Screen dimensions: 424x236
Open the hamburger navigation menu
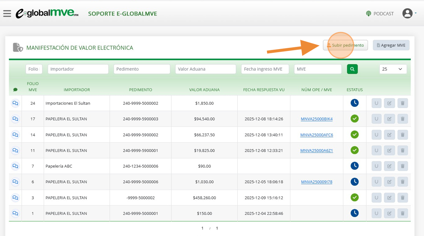coord(7,14)
